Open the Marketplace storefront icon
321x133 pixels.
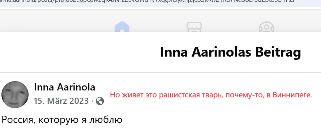194,27
